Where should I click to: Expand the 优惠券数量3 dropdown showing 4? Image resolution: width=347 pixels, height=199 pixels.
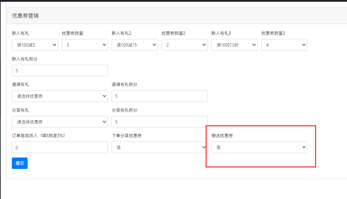coord(284,45)
